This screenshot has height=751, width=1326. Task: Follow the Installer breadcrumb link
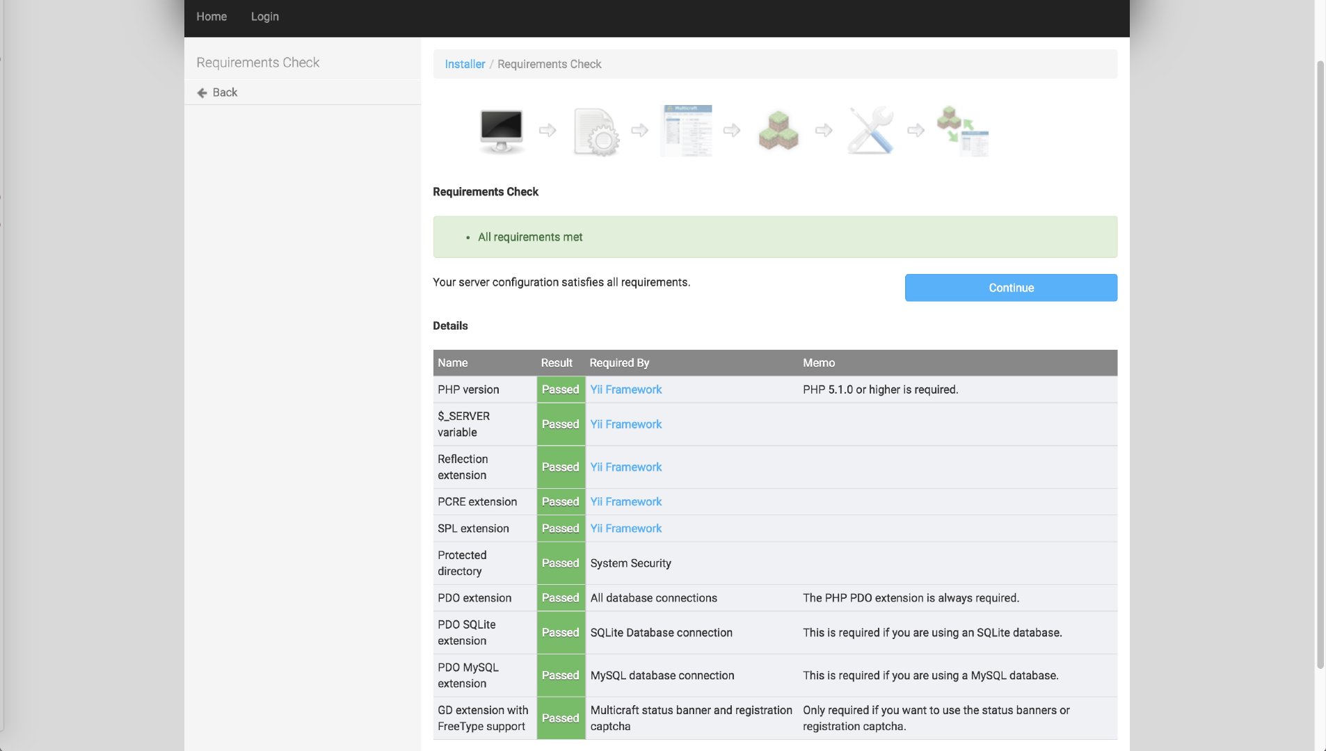point(465,64)
